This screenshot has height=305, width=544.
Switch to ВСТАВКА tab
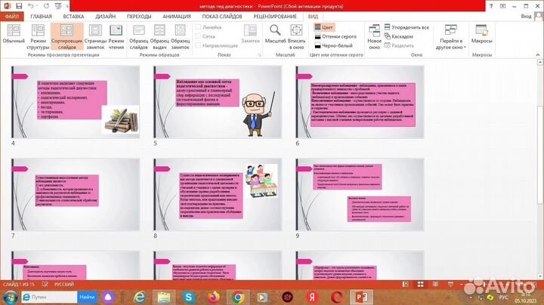tap(73, 17)
